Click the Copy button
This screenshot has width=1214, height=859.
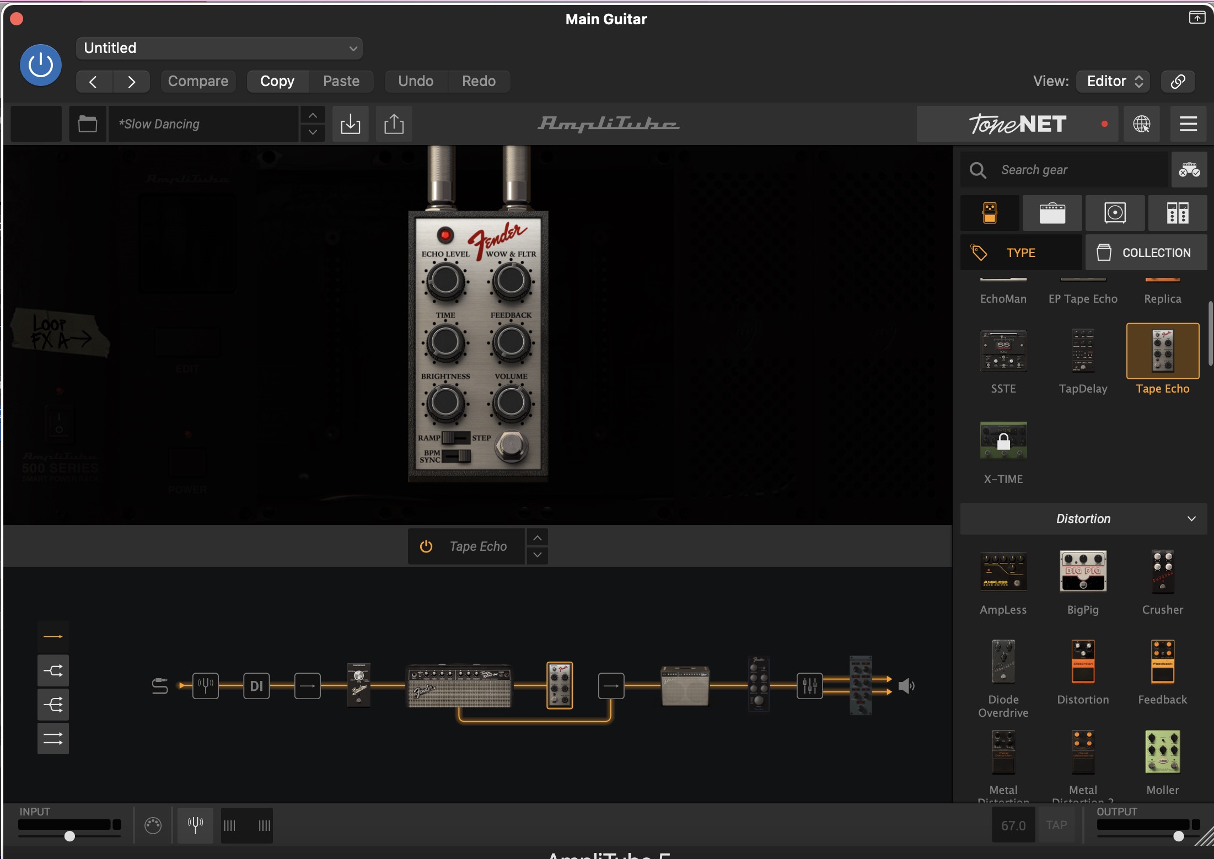click(x=277, y=82)
